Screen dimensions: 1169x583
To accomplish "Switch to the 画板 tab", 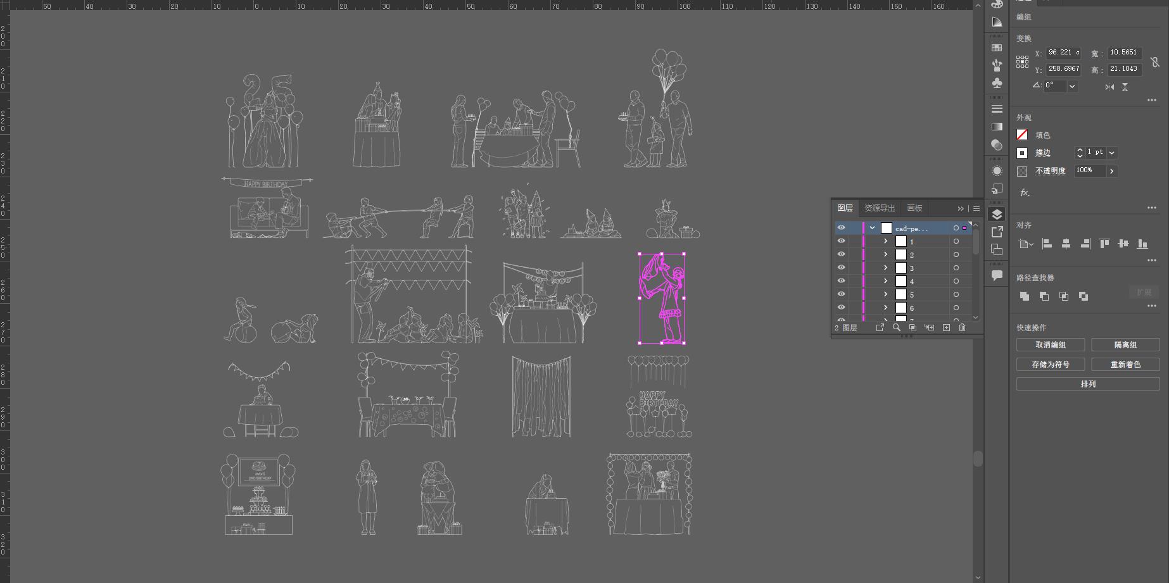I will tap(914, 208).
